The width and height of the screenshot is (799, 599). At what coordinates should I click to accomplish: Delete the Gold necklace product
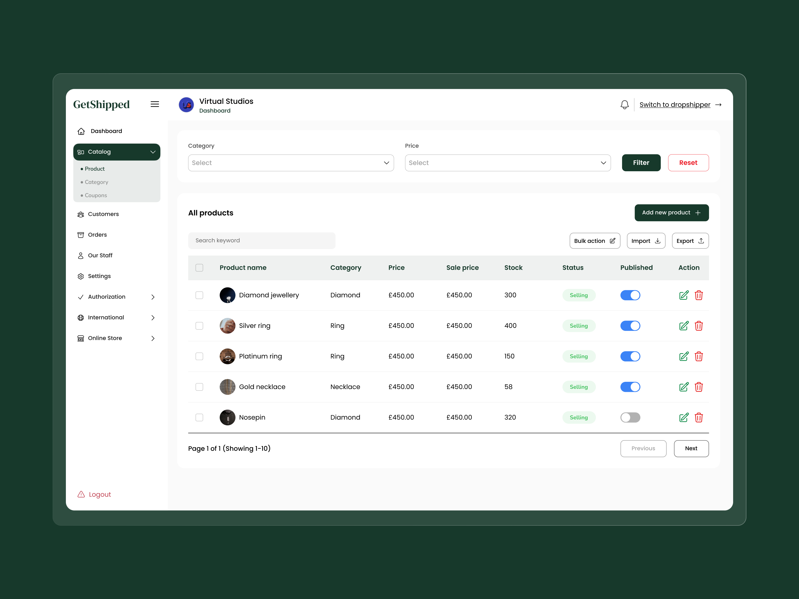tap(699, 387)
